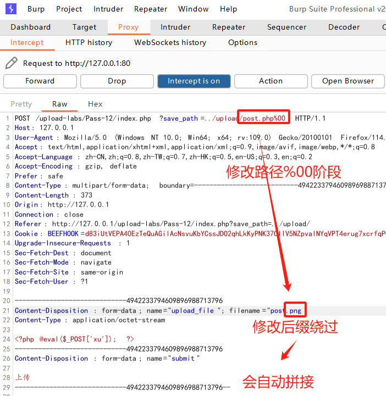Screen dimensions: 386x396
Task: Click the Accept-Encoding gzip, deflate line
Action: (75, 166)
